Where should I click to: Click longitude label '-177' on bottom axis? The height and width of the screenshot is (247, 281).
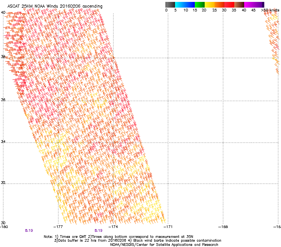pyautogui.click(x=58, y=227)
